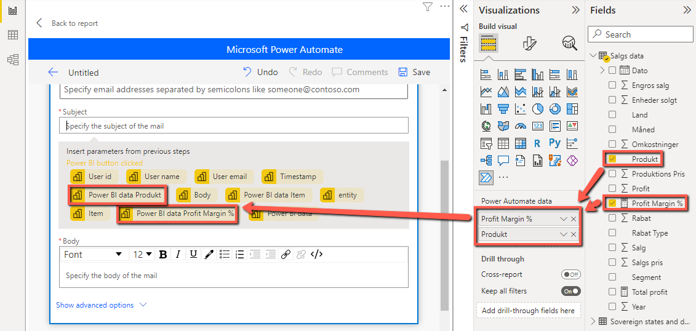Check the Måned field
Image resolution: width=696 pixels, height=331 pixels.
tap(612, 130)
